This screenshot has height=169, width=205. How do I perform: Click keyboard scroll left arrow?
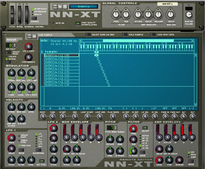point(81,41)
